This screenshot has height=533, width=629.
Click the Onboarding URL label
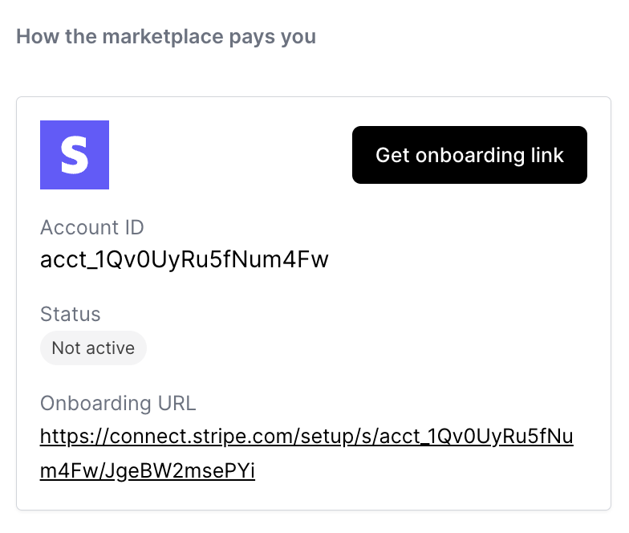pyautogui.click(x=118, y=403)
